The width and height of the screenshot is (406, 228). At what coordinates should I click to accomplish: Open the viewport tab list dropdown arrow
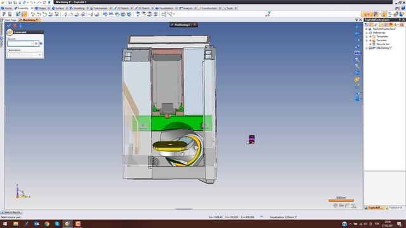pyautogui.click(x=357, y=20)
